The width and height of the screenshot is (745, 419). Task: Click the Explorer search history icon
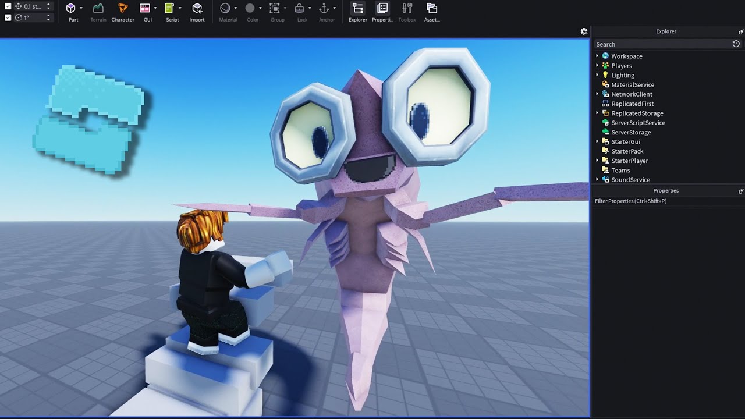click(x=736, y=44)
